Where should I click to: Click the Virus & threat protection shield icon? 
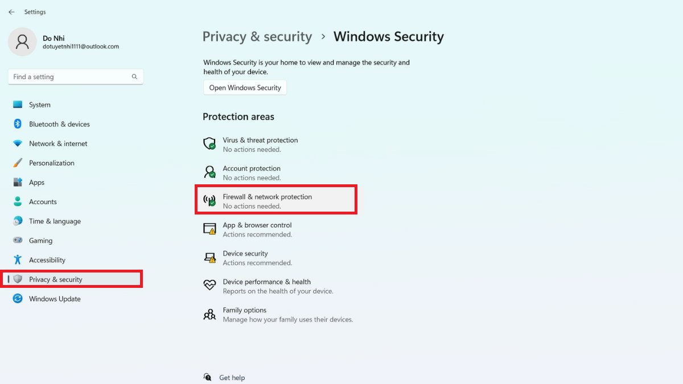pyautogui.click(x=209, y=143)
